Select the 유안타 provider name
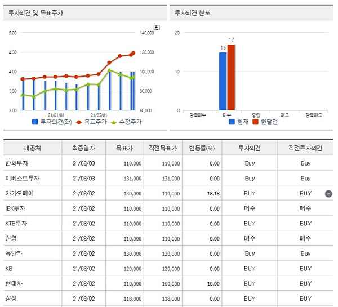The image size is (338, 307). 14,253
